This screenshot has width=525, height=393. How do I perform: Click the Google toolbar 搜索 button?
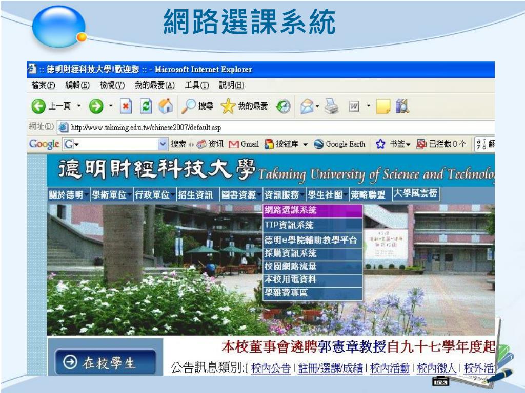click(178, 144)
